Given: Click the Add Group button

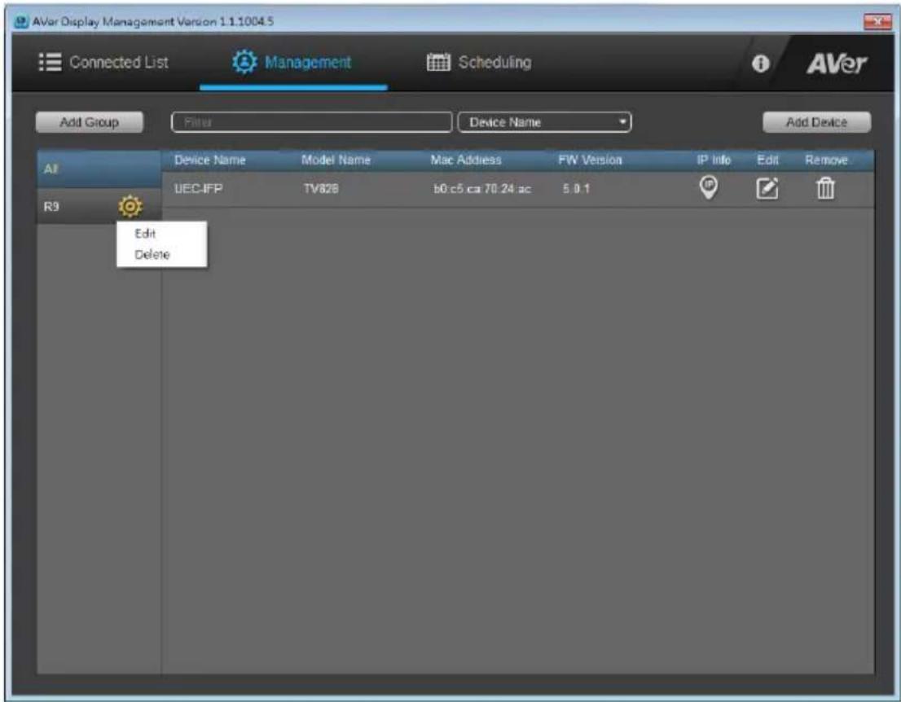Looking at the screenshot, I should (89, 122).
